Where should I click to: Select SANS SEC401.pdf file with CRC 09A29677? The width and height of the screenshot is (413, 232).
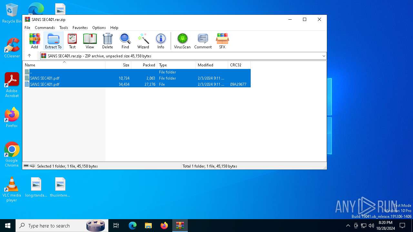(x=137, y=84)
